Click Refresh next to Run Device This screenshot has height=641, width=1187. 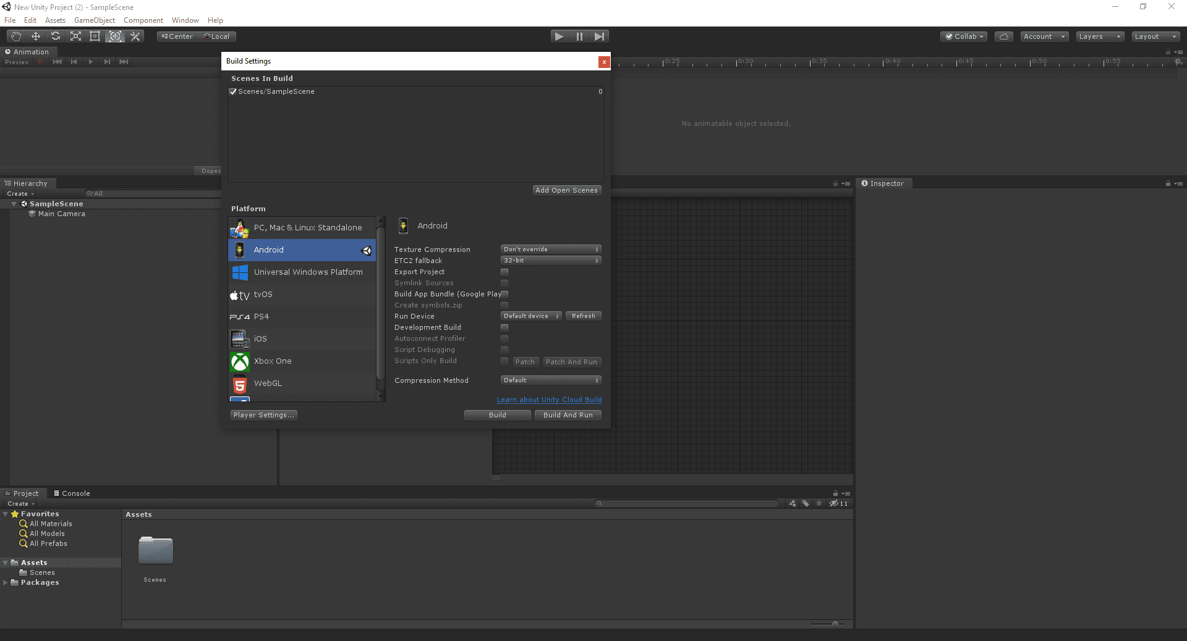(x=584, y=316)
